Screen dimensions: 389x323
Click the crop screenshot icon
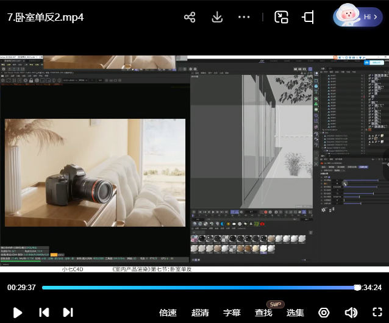(309, 17)
